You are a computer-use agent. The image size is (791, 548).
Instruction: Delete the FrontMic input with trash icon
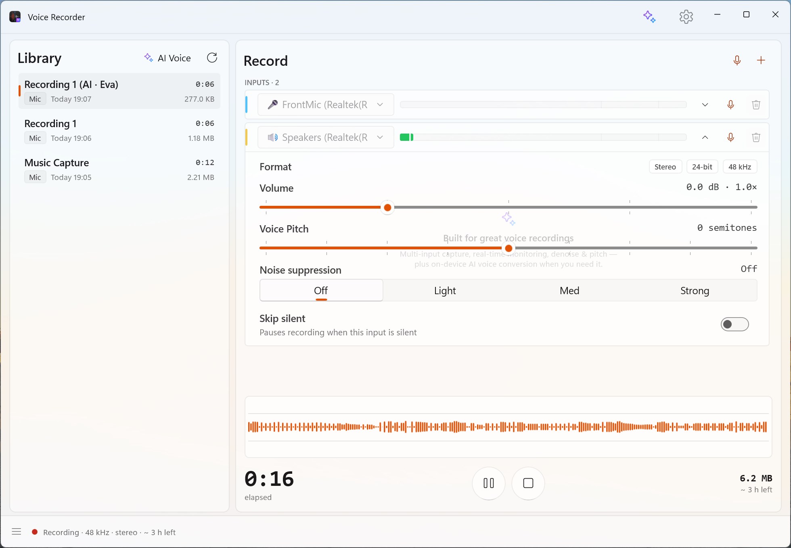[756, 105]
